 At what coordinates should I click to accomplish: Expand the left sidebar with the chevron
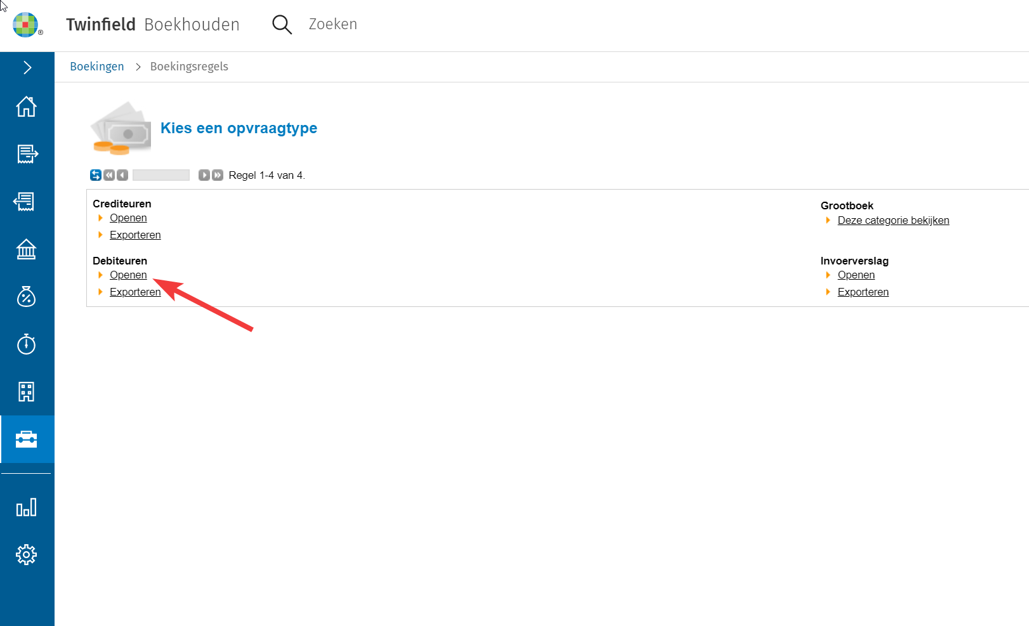point(27,68)
